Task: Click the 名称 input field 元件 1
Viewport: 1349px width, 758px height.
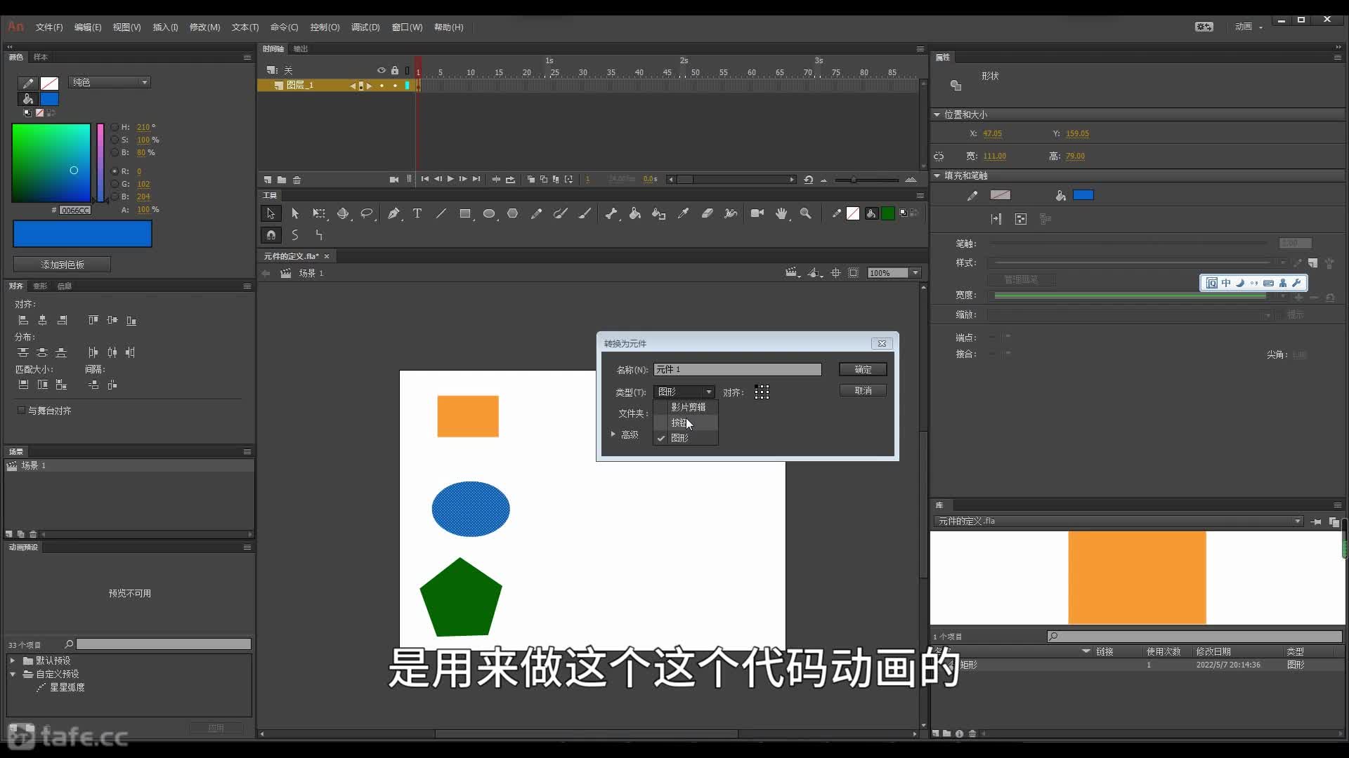Action: 737,369
